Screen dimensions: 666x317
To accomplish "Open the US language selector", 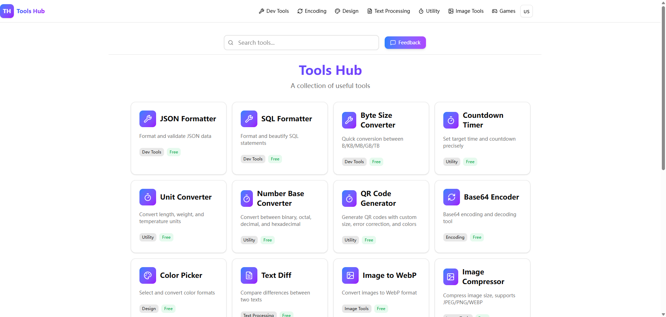I will click(526, 11).
